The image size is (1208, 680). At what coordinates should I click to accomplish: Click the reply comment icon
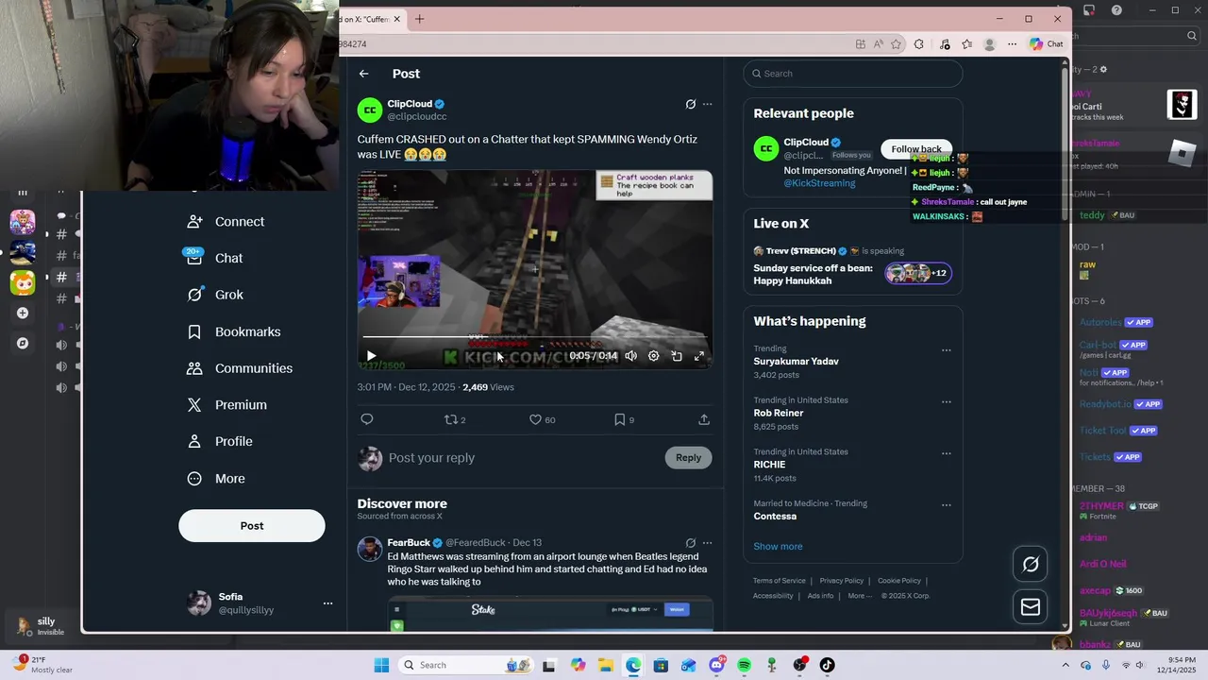point(367,419)
